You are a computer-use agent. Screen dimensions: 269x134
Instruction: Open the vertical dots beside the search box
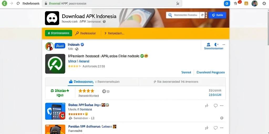point(206,15)
